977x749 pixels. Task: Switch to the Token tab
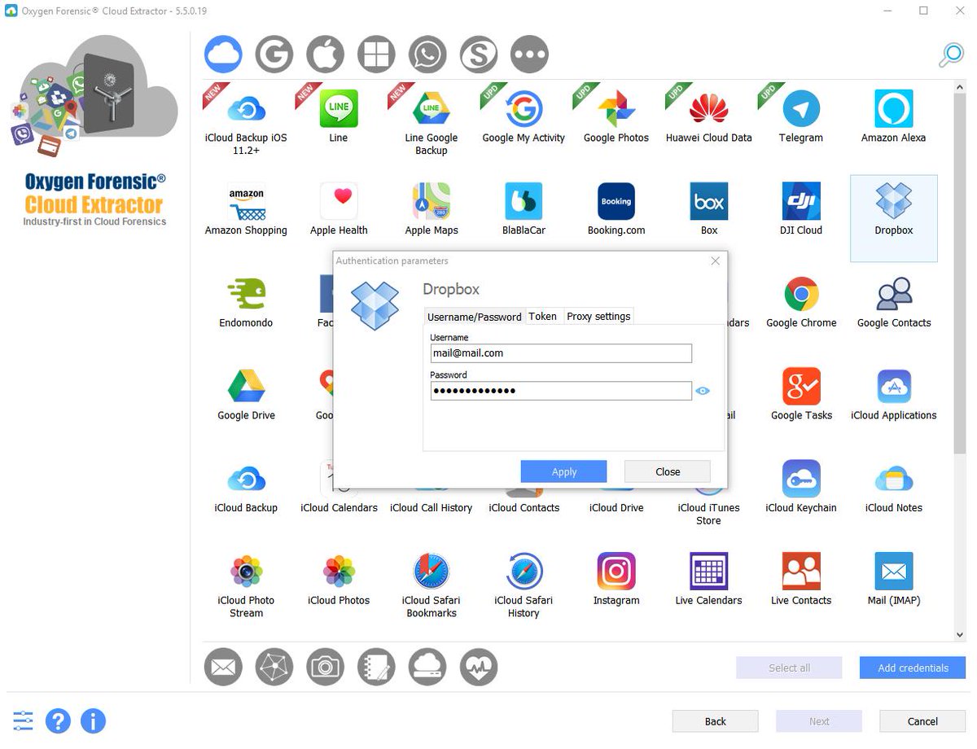tap(543, 316)
